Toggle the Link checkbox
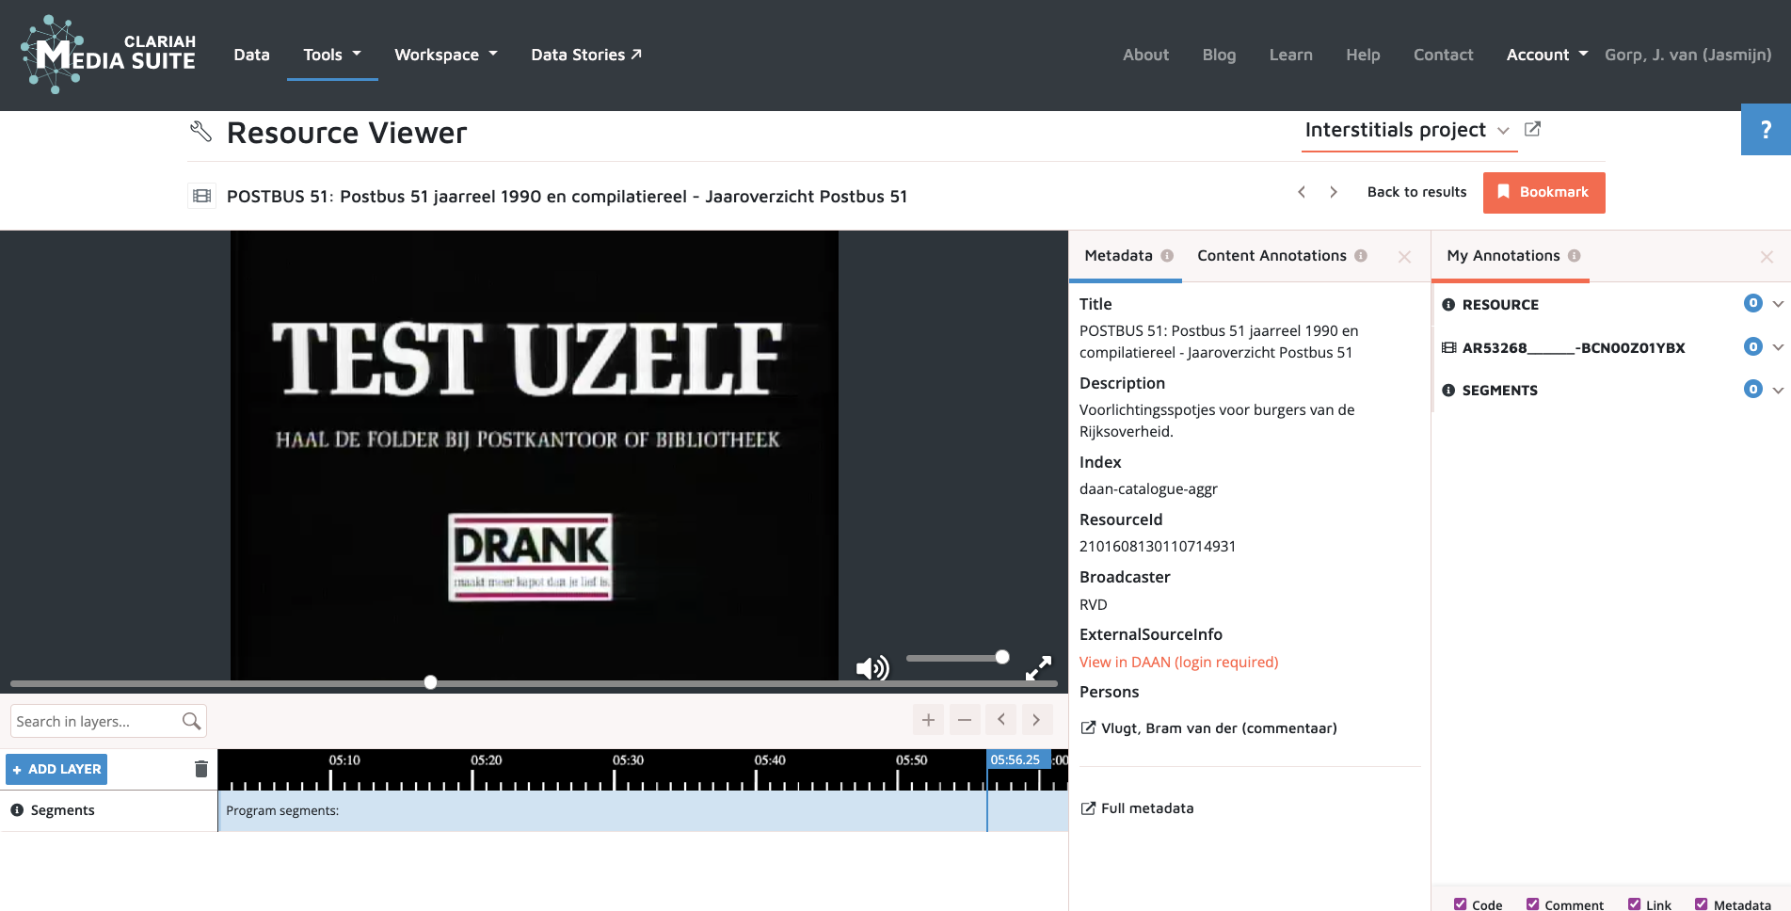The height and width of the screenshot is (911, 1791). 1634,904
